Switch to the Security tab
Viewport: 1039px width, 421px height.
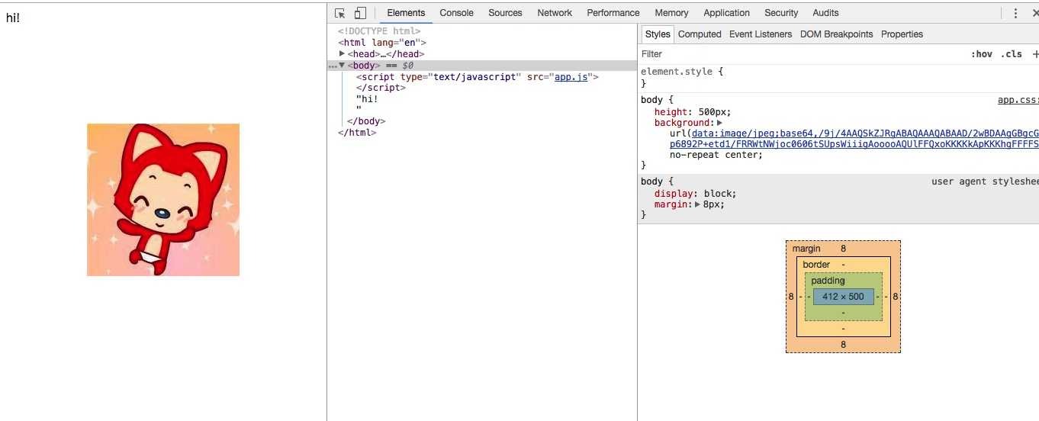coord(781,13)
